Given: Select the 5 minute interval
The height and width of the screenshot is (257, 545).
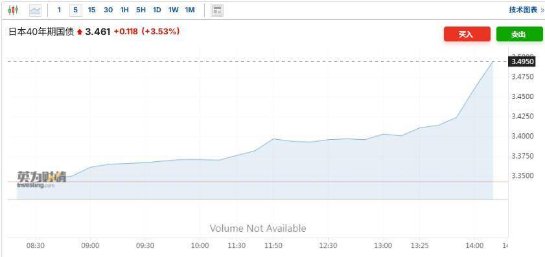Looking at the screenshot, I should tap(76, 10).
